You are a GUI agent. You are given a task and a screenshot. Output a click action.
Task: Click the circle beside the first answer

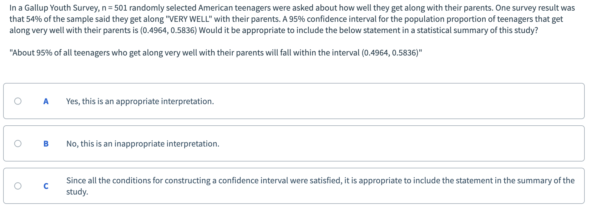[18, 100]
